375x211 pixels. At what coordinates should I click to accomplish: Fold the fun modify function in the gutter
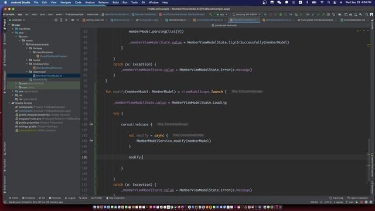point(96,91)
